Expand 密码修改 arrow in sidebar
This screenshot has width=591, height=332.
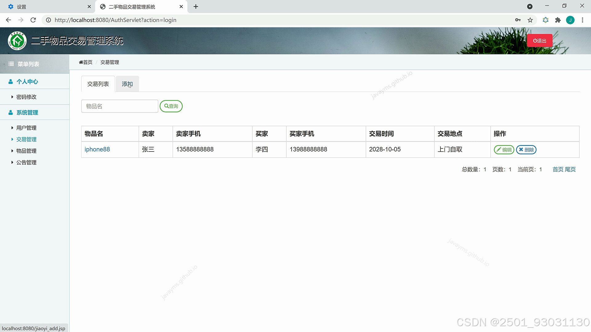(x=12, y=97)
